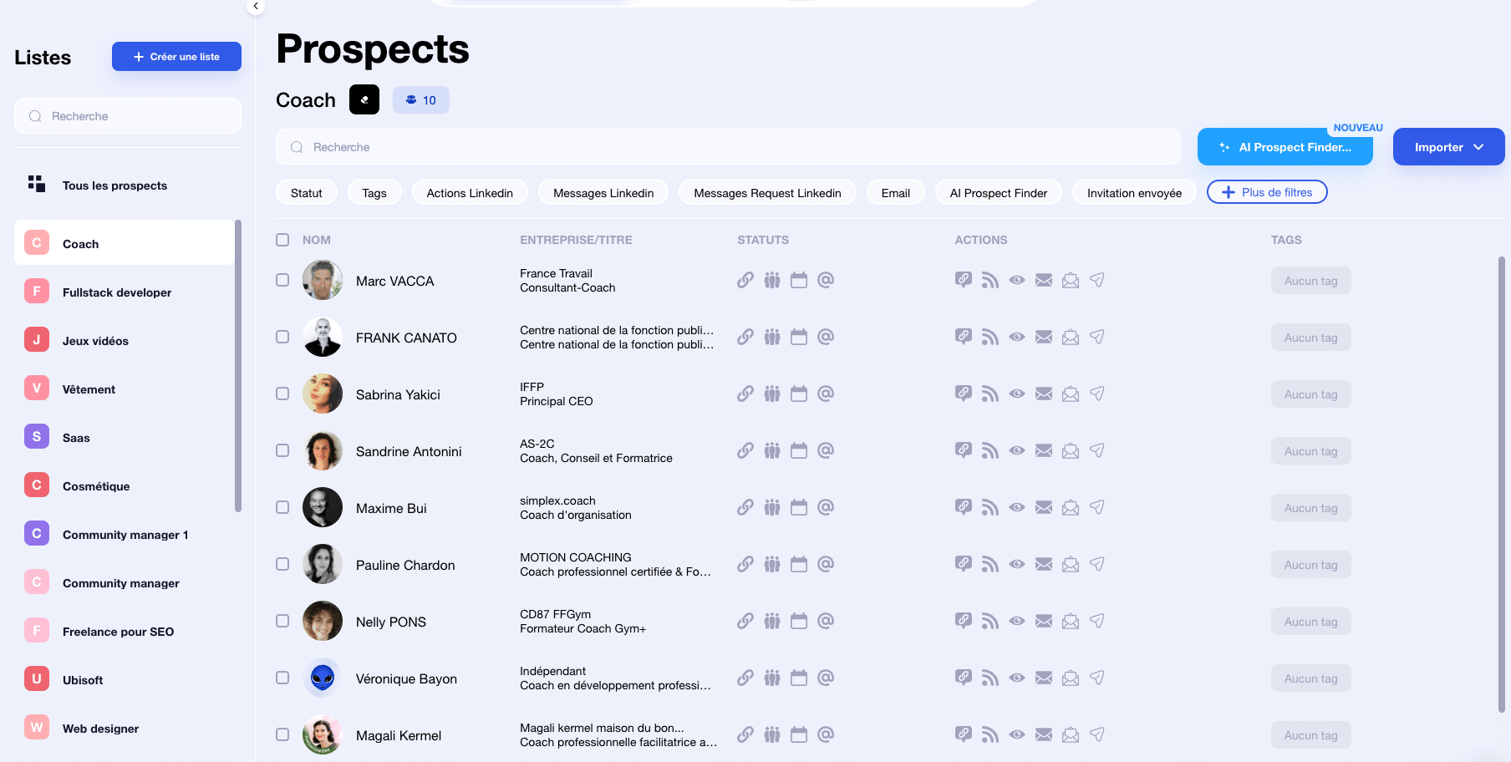Click the envelope action icon for Maxime Bui
The image size is (1511, 762).
[x=1044, y=508]
